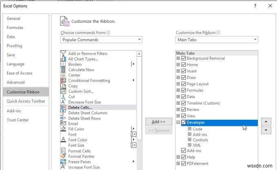Image resolution: width=277 pixels, height=170 pixels.
Task: Open the dialog Help question mark
Action: (x=255, y=6)
